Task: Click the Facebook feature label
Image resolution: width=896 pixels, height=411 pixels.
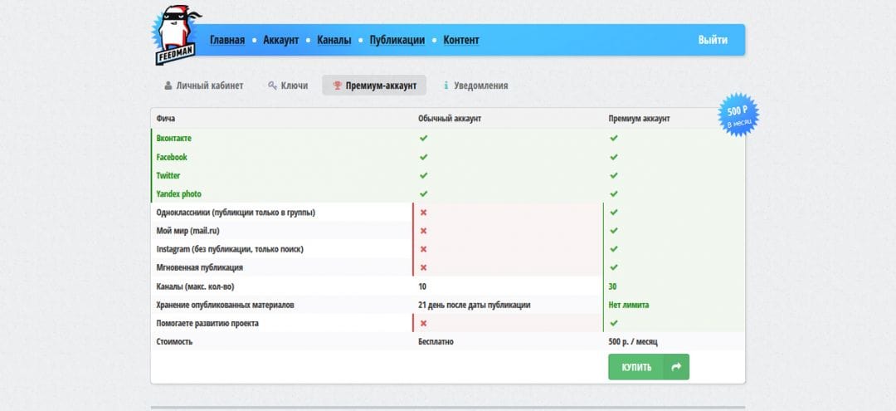Action: point(172,157)
